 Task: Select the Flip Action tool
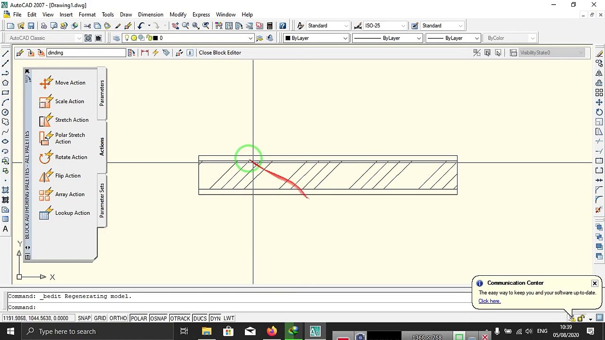point(60,176)
